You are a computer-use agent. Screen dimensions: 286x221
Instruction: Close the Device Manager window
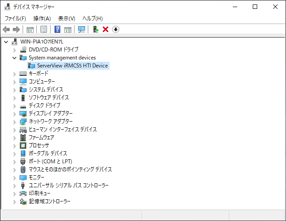coord(275,7)
